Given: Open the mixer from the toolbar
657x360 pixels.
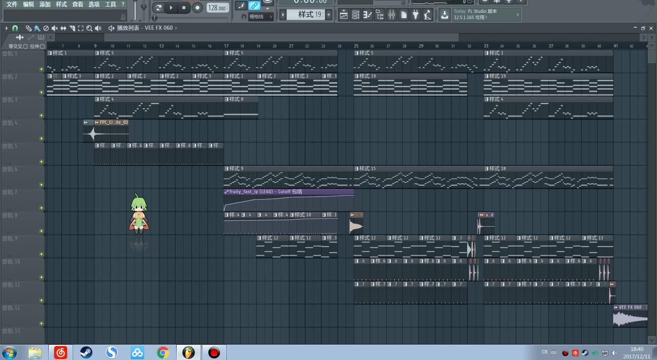Looking at the screenshot, I should pyautogui.click(x=392, y=16).
